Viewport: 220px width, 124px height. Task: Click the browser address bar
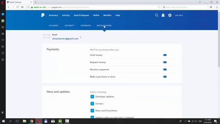(x=93, y=7)
